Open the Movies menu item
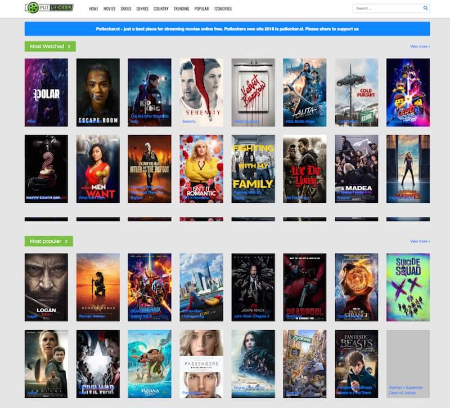450x408 pixels. [x=109, y=8]
